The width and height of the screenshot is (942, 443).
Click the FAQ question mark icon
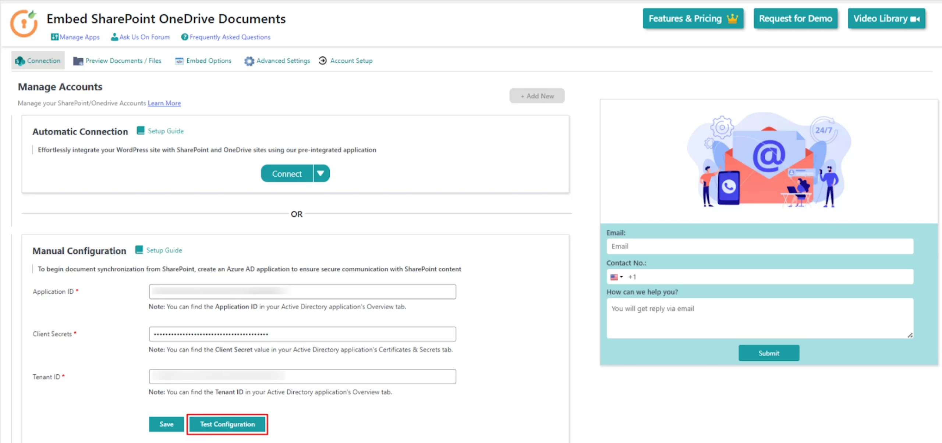[185, 37]
